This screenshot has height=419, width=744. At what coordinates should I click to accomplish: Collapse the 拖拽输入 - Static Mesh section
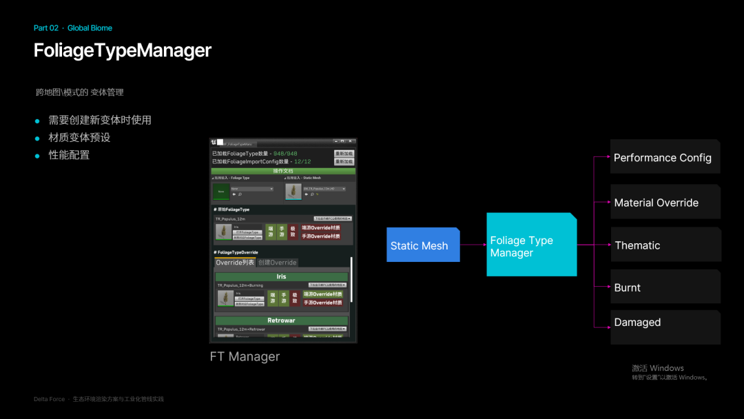pos(285,178)
